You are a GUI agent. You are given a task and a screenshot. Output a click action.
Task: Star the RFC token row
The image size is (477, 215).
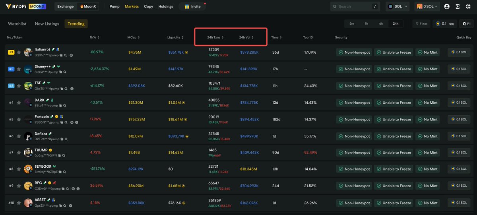19,186
